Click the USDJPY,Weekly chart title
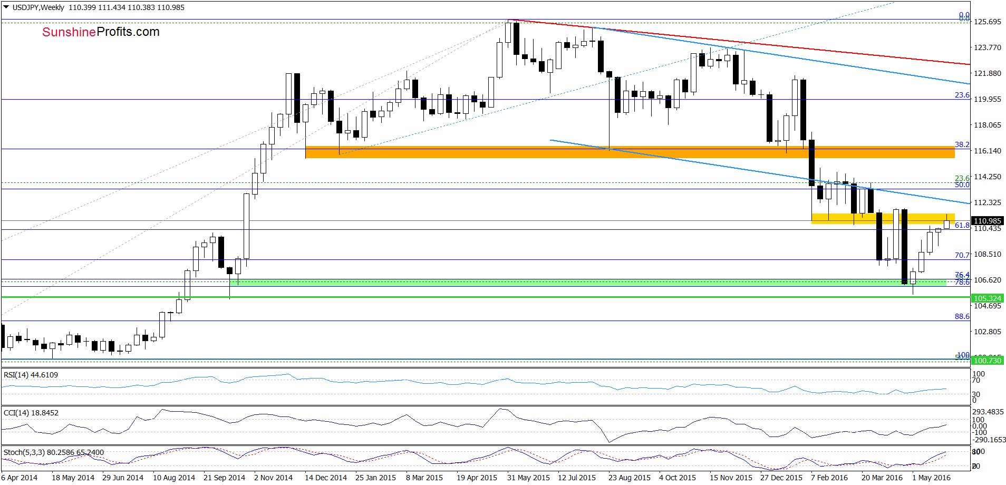The width and height of the screenshot is (1006, 485). 38,7
